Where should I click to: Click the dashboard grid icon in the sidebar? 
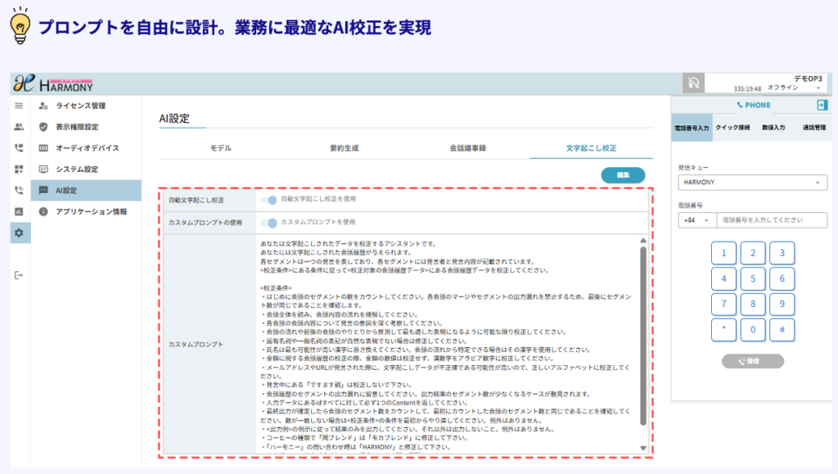pyautogui.click(x=19, y=169)
